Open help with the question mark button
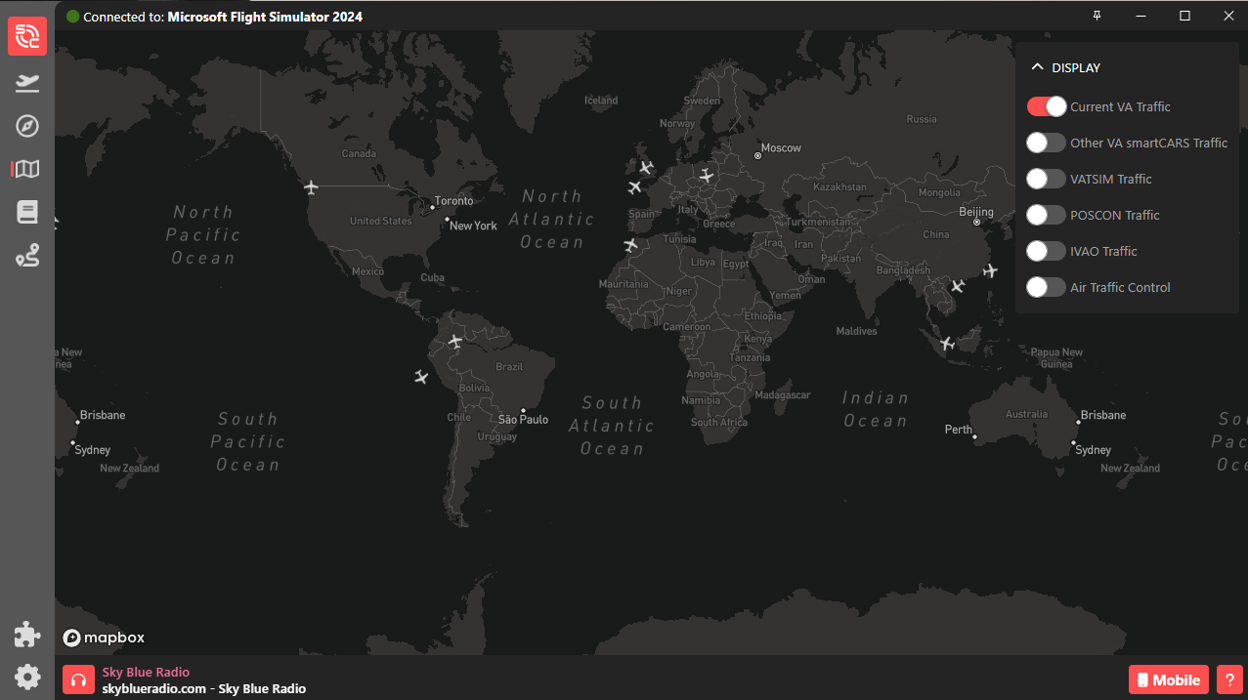 (x=1230, y=679)
